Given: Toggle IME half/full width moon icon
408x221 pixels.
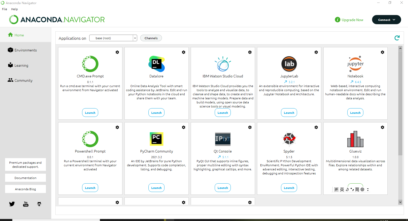Looking at the screenshot, I should click(x=347, y=189).
